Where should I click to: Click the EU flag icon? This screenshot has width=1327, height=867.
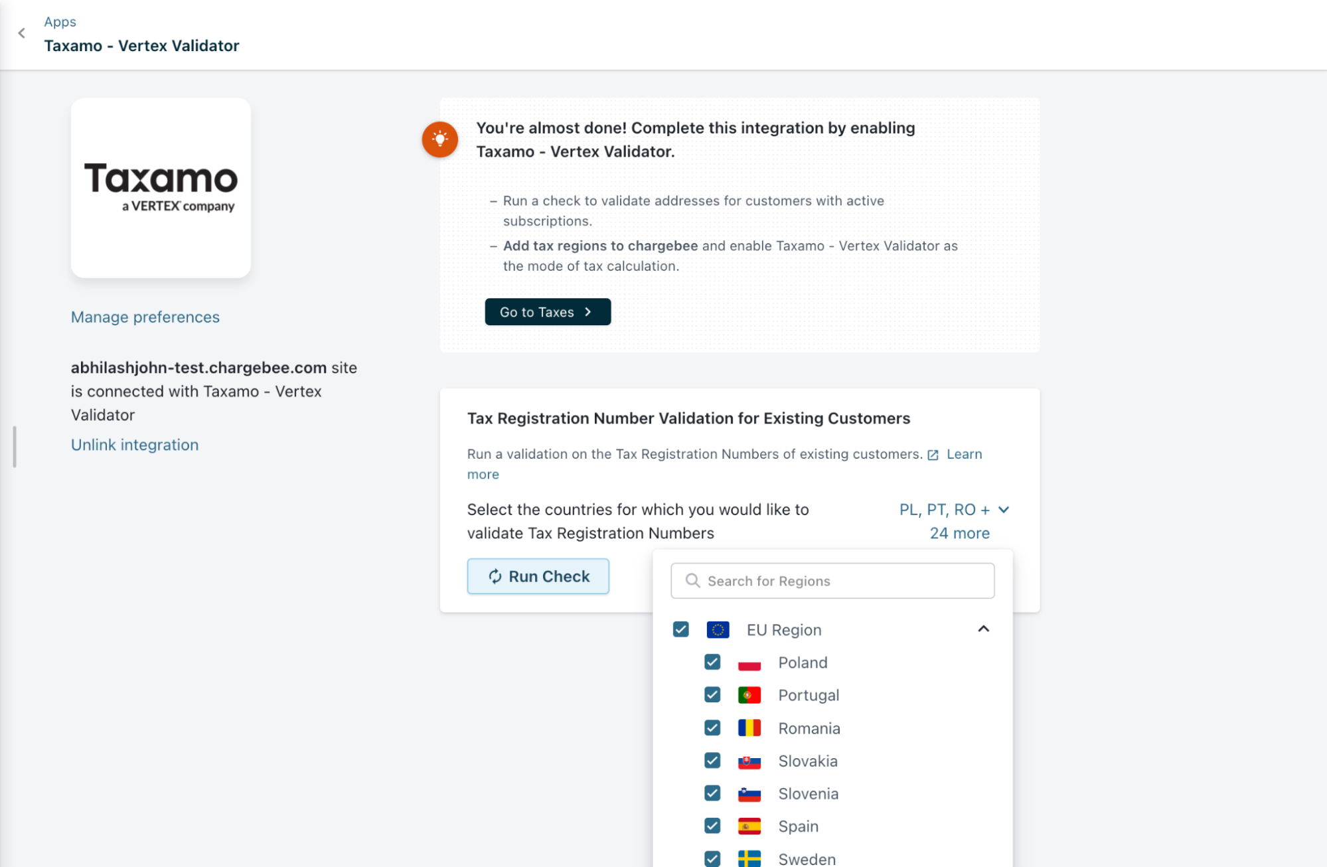click(x=718, y=629)
